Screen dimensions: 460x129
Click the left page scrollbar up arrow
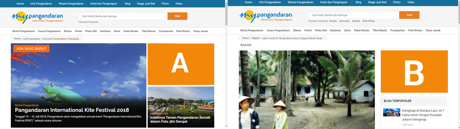pos(226,1)
